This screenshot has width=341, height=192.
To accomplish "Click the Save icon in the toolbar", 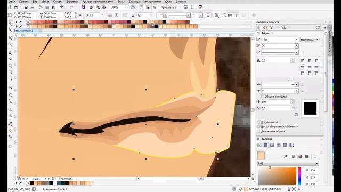I will point(26,7).
